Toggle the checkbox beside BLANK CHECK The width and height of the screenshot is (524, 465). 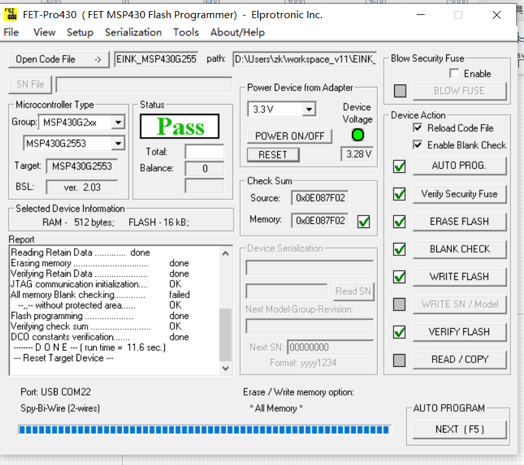[399, 249]
